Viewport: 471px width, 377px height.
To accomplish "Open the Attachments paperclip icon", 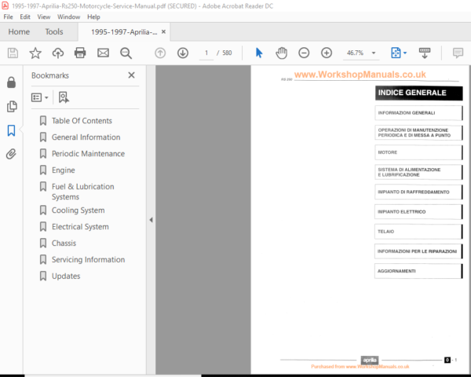I will click(12, 154).
